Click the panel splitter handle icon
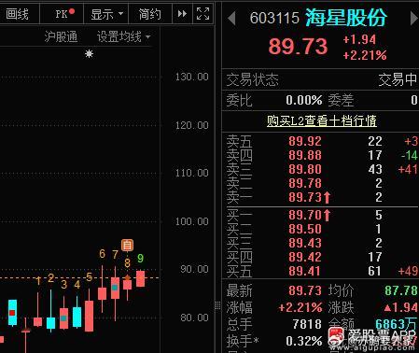This screenshot has height=353, width=419. click(x=217, y=305)
